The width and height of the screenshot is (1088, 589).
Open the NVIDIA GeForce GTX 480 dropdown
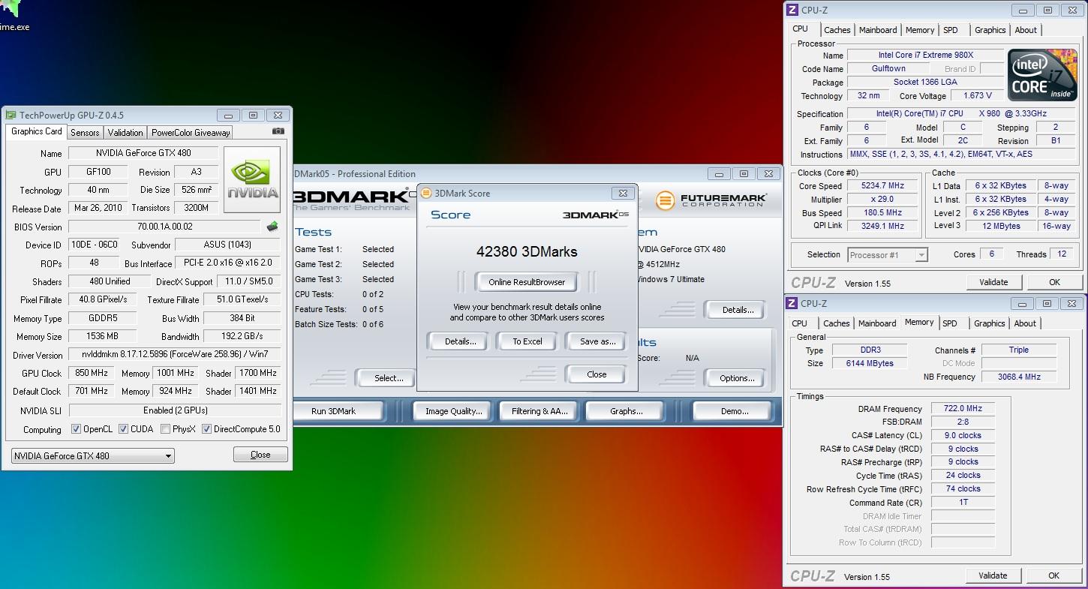pyautogui.click(x=93, y=455)
